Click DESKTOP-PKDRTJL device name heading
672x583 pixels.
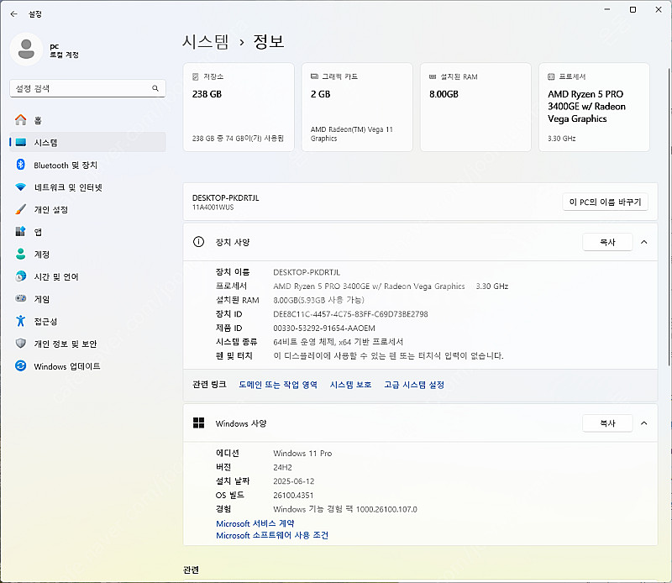pyautogui.click(x=225, y=198)
